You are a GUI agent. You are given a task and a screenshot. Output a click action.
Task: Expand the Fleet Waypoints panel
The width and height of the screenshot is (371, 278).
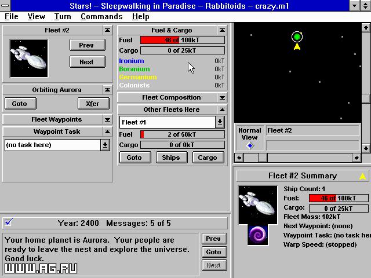click(107, 119)
